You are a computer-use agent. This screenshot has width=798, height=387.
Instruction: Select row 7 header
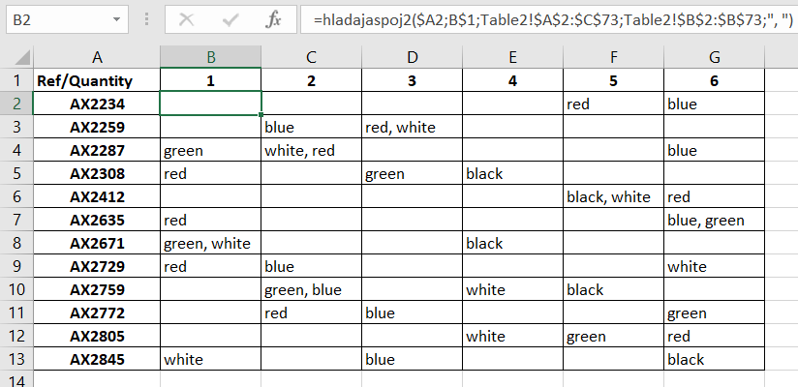pos(16,220)
